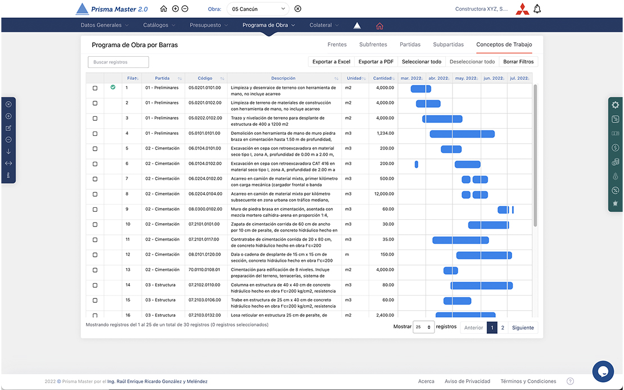Expand the Datos Generales menu

tap(105, 25)
